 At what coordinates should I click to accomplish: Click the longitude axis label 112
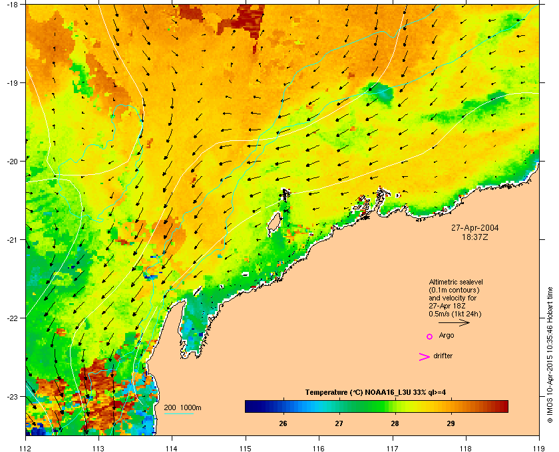26,449
